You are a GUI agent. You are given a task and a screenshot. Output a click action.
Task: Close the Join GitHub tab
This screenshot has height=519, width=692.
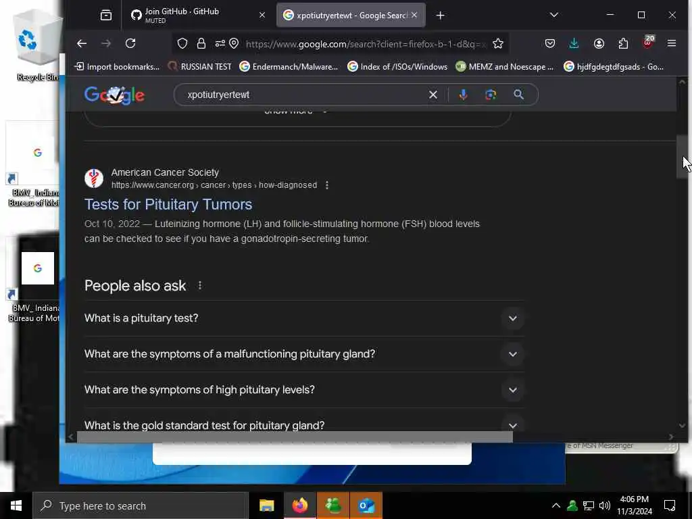coord(262,15)
